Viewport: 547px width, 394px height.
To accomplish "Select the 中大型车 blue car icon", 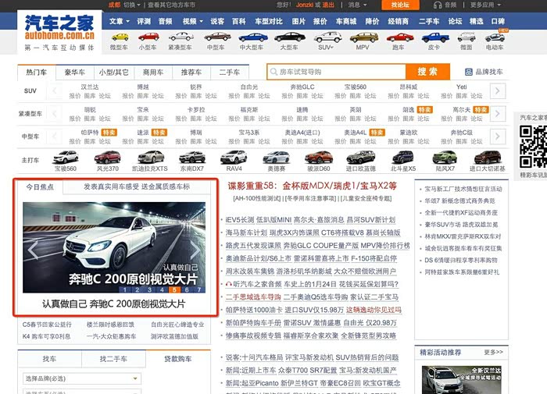I will pyautogui.click(x=253, y=37).
